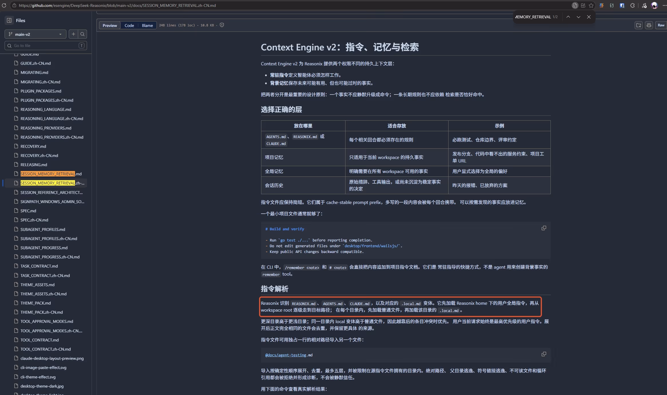667x395 pixels.
Task: Open the split screen icon in address bar
Action: tap(583, 5)
